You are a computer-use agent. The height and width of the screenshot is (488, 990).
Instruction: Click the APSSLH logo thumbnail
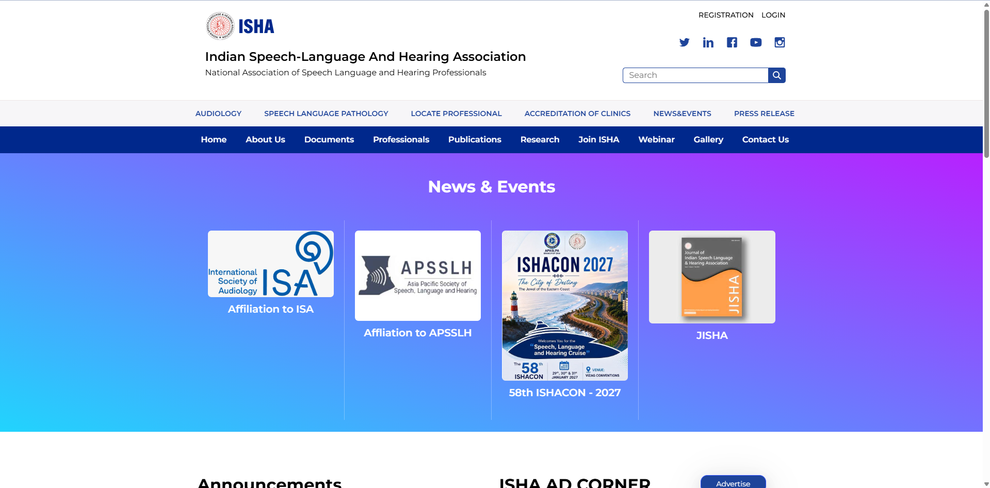pyautogui.click(x=418, y=275)
